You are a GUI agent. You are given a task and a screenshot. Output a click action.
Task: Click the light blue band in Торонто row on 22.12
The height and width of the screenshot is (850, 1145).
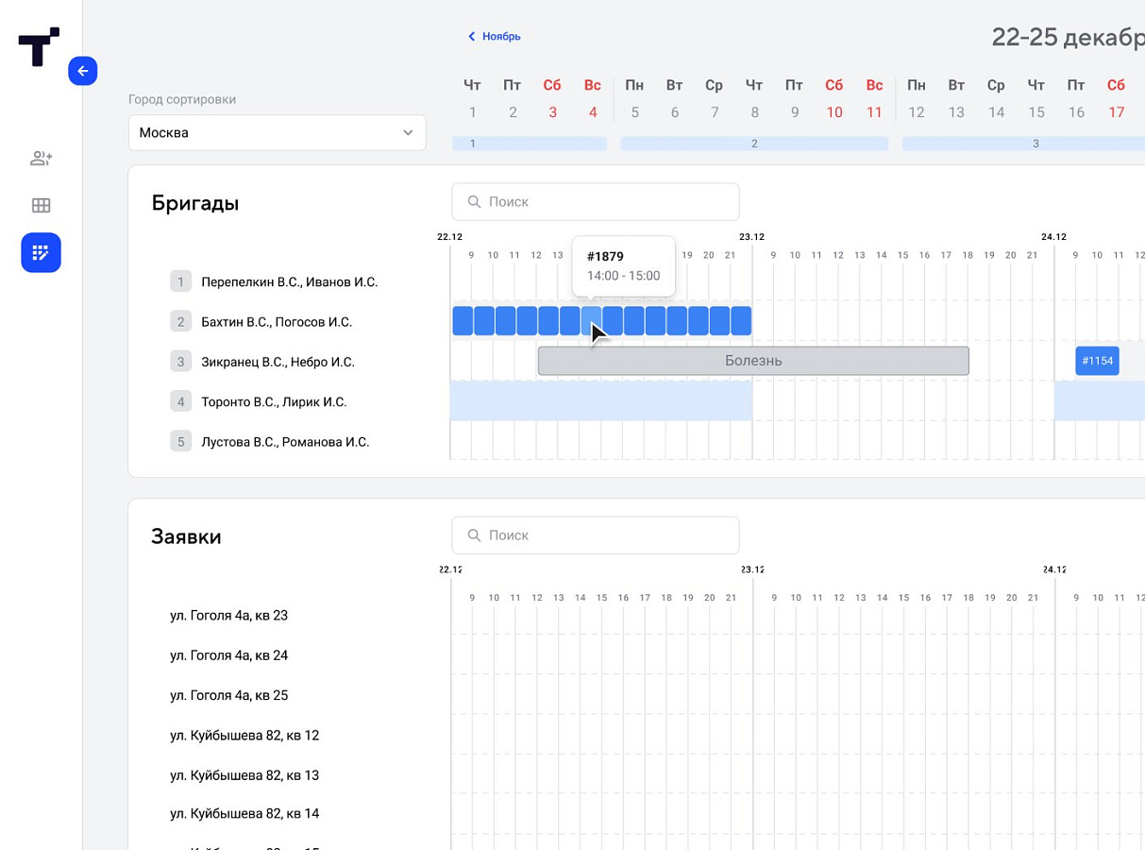601,401
